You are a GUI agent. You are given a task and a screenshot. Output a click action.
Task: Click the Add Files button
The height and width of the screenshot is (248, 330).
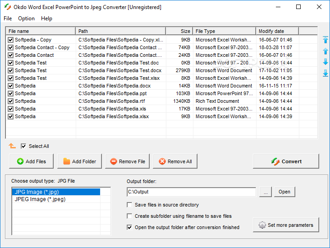pos(32,161)
